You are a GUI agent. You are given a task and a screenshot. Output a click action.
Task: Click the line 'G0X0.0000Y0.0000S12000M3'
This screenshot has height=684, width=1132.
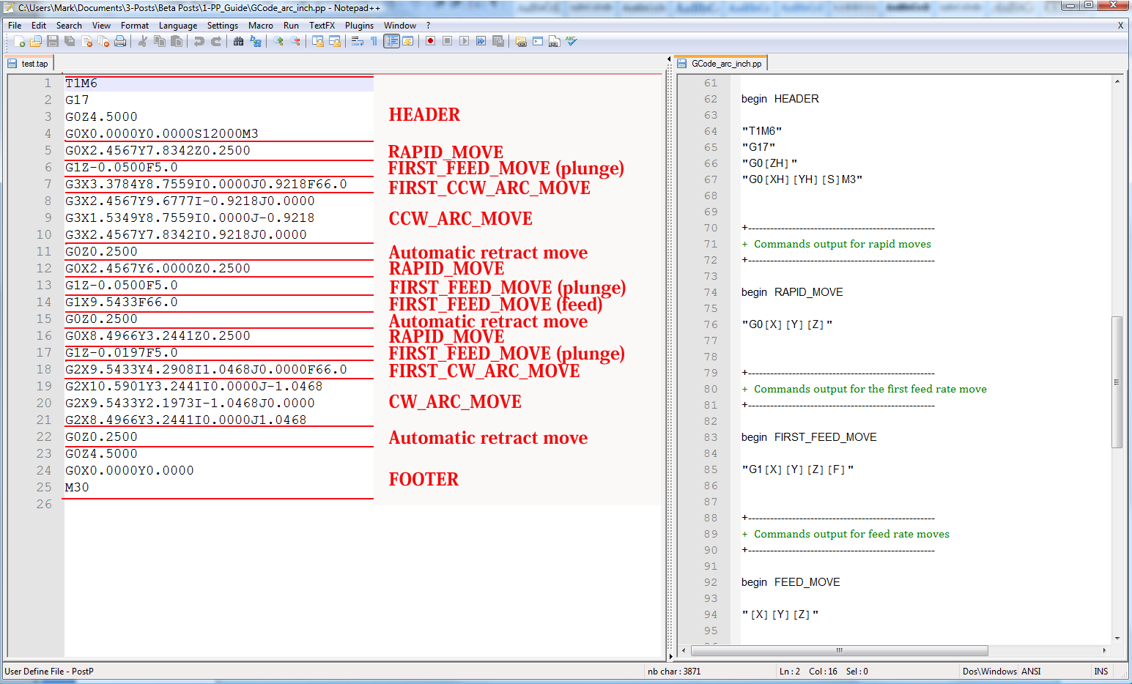[162, 134]
